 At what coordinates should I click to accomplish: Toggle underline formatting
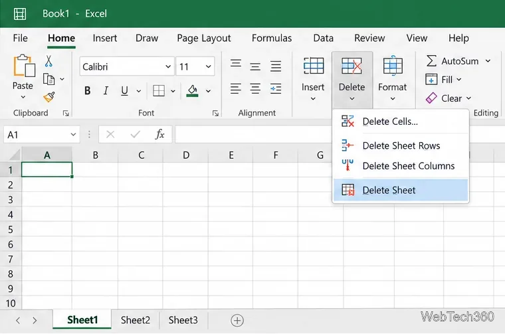[124, 91]
